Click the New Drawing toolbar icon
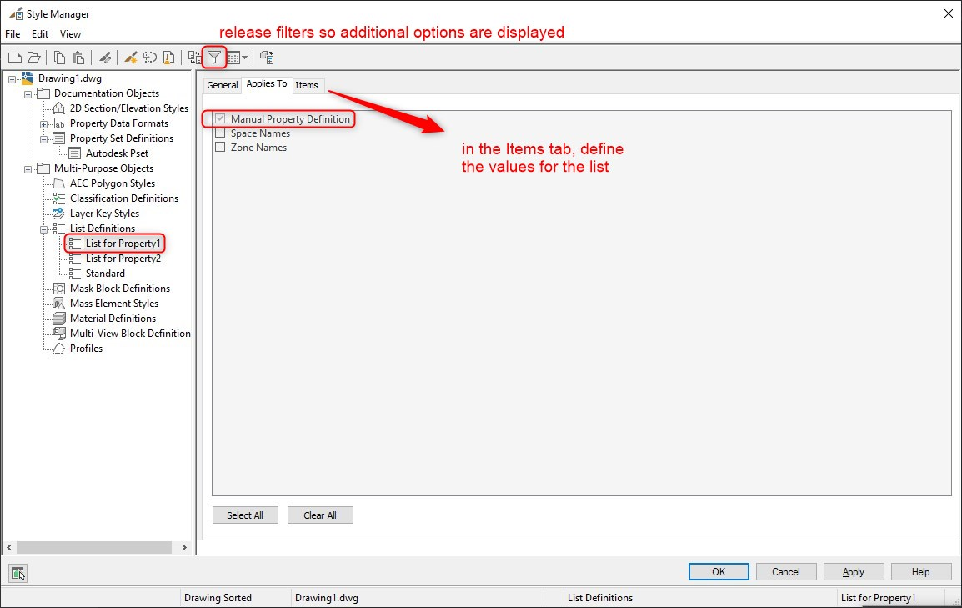The image size is (962, 608). [x=15, y=58]
